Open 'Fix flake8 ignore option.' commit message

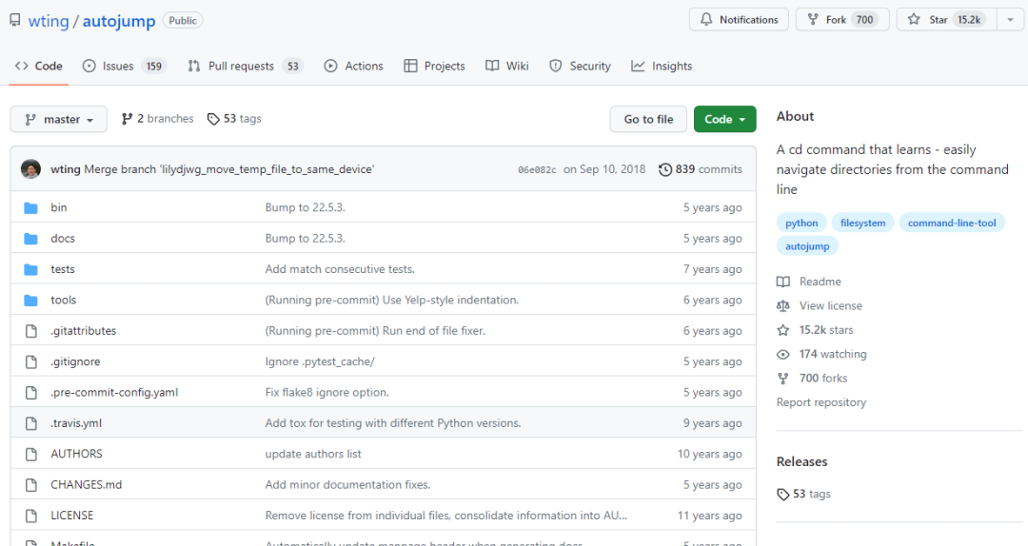click(x=326, y=393)
